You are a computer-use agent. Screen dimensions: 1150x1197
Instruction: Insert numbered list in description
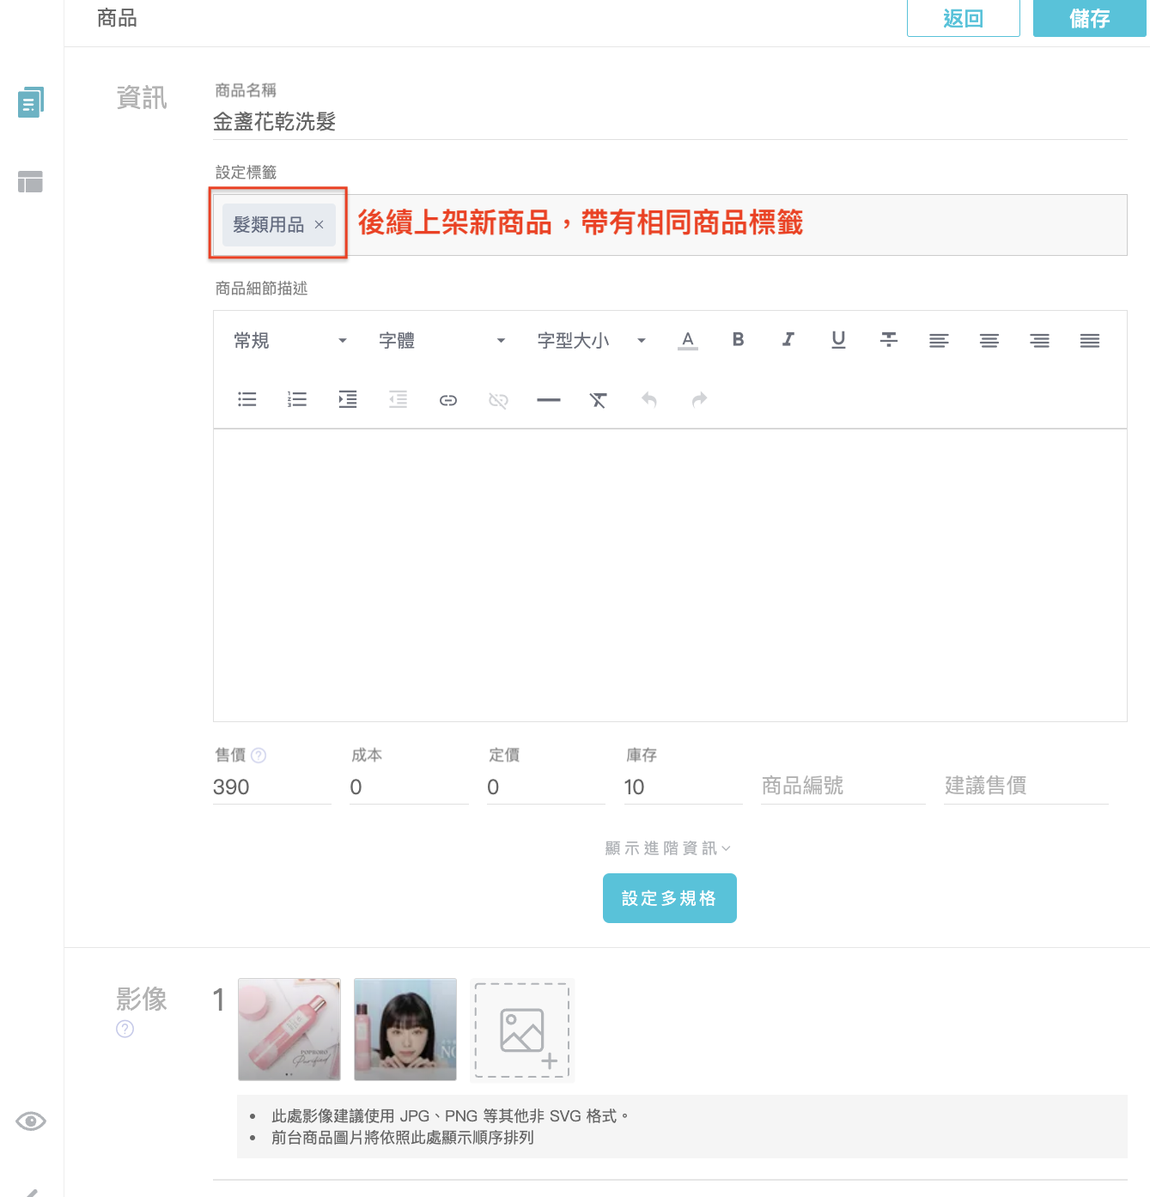pos(297,400)
